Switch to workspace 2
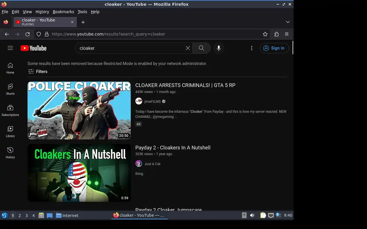Image resolution: width=367 pixels, height=229 pixels. click(x=20, y=215)
